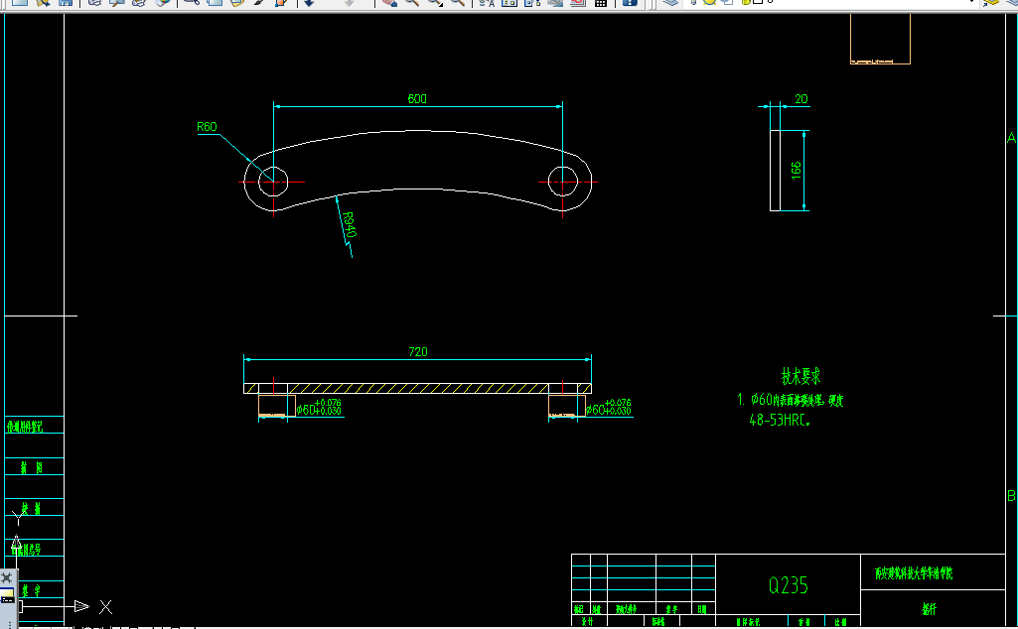Select the R60 radius label
1018x629 pixels.
[207, 126]
